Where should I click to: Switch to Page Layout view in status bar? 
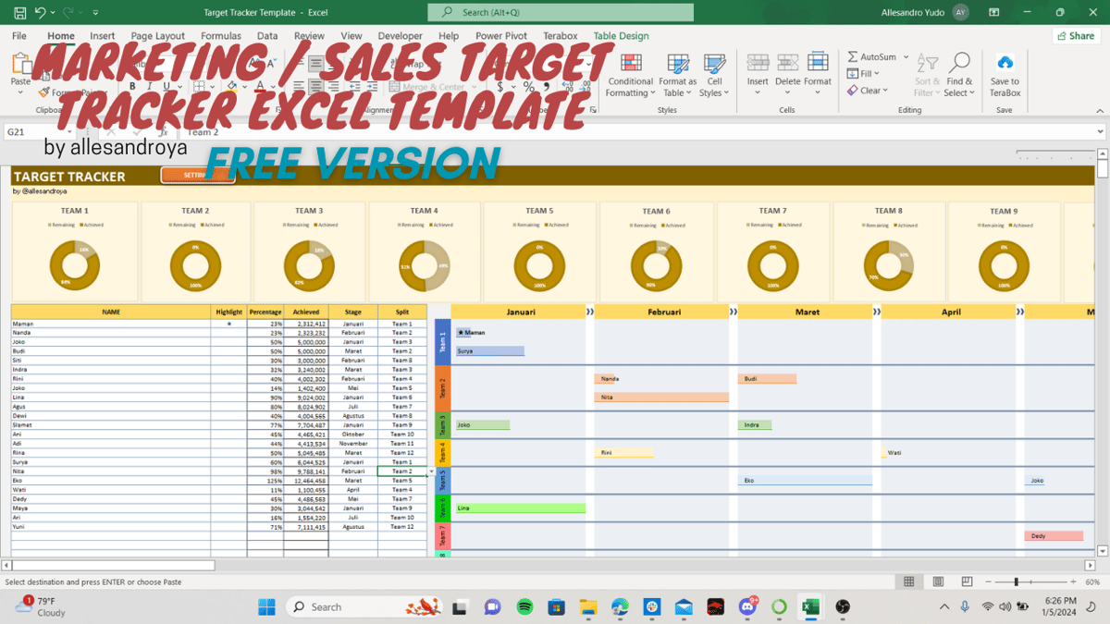pos(939,582)
